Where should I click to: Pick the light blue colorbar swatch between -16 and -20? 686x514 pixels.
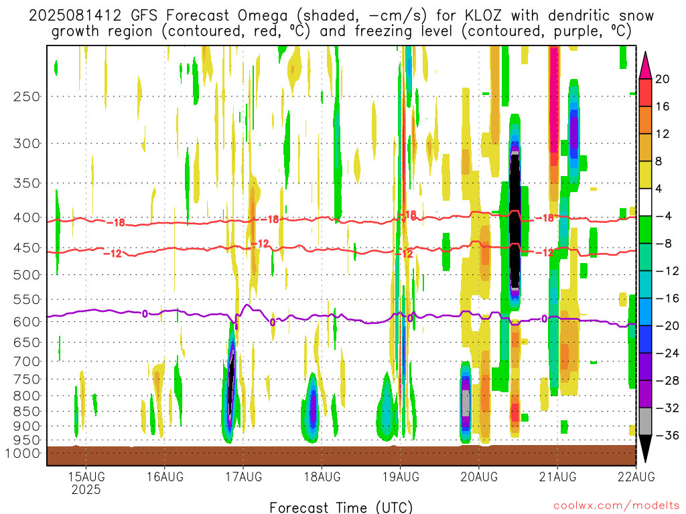coord(645,312)
